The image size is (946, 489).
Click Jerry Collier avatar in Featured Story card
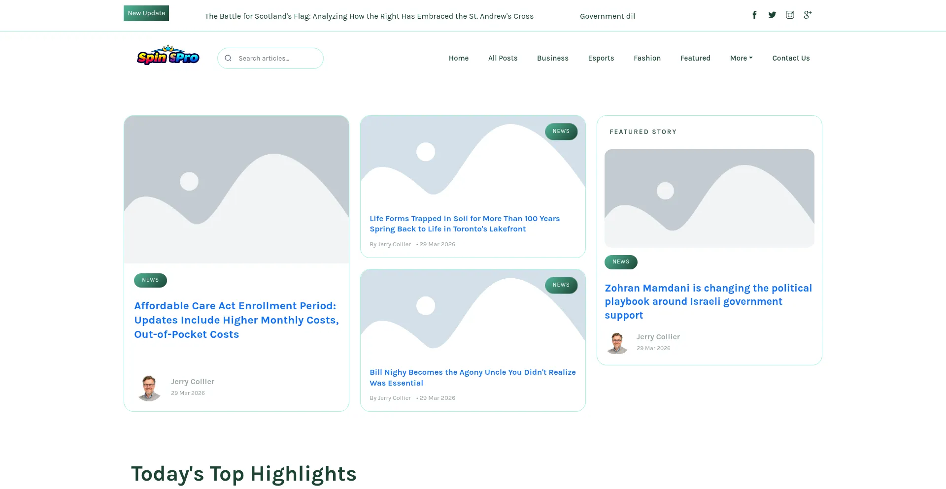click(617, 342)
